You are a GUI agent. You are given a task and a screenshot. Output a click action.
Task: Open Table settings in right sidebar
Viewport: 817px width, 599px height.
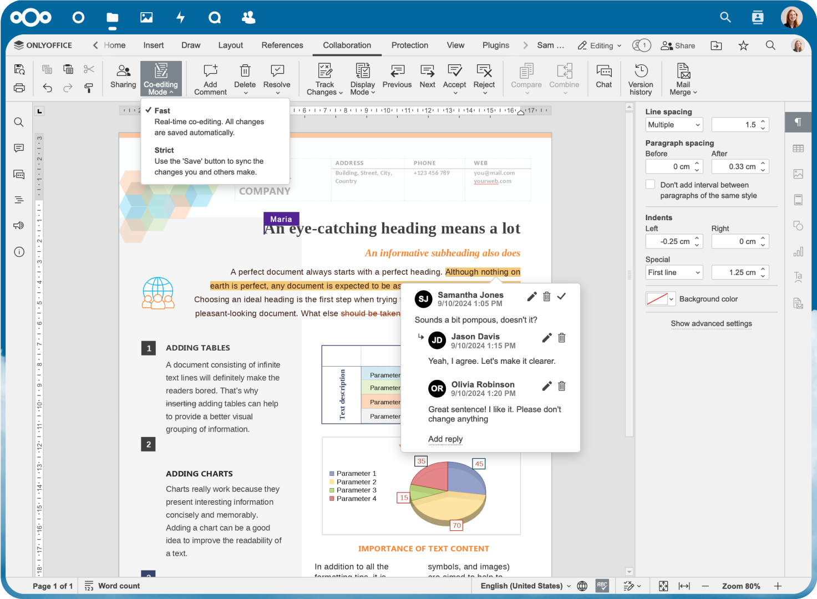(x=798, y=148)
